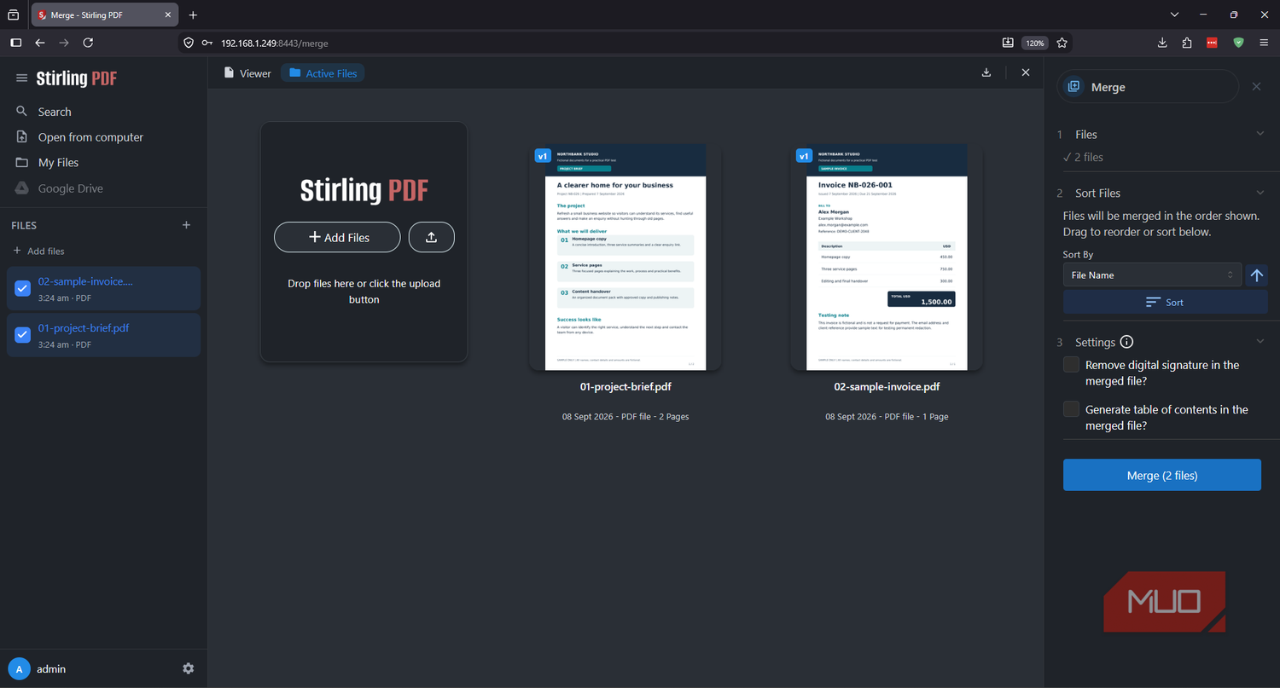The image size is (1280, 688).
Task: Open the browser downloads icon
Action: pos(1162,43)
